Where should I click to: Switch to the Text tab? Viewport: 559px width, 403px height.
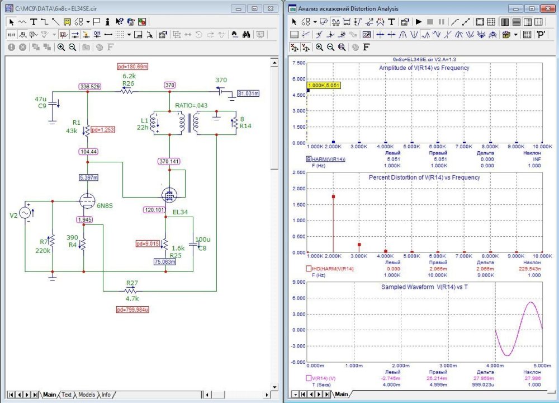pos(67,395)
